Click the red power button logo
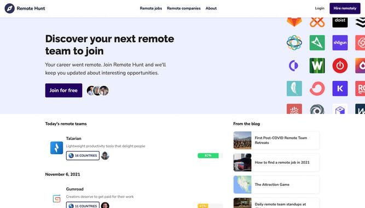Viewport: 365px width, 208px height. (340, 66)
